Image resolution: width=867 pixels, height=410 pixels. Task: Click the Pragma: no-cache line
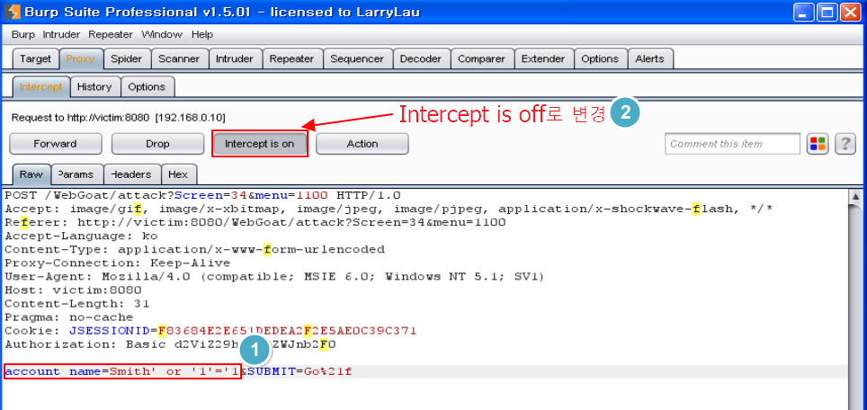[69, 317]
